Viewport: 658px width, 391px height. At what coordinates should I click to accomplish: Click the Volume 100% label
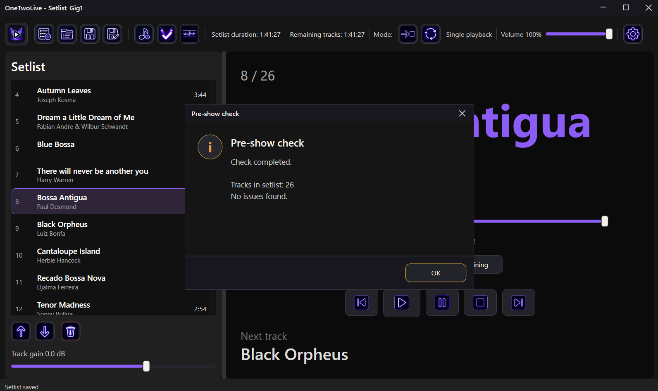click(x=521, y=35)
